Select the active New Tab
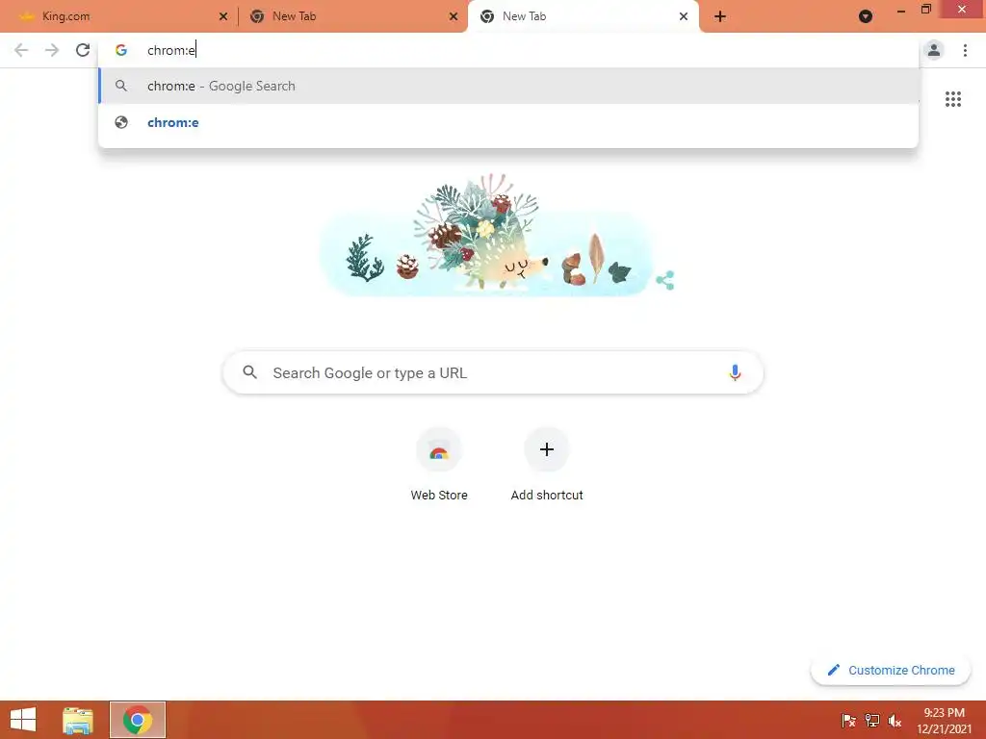The width and height of the screenshot is (986, 739). [x=583, y=16]
